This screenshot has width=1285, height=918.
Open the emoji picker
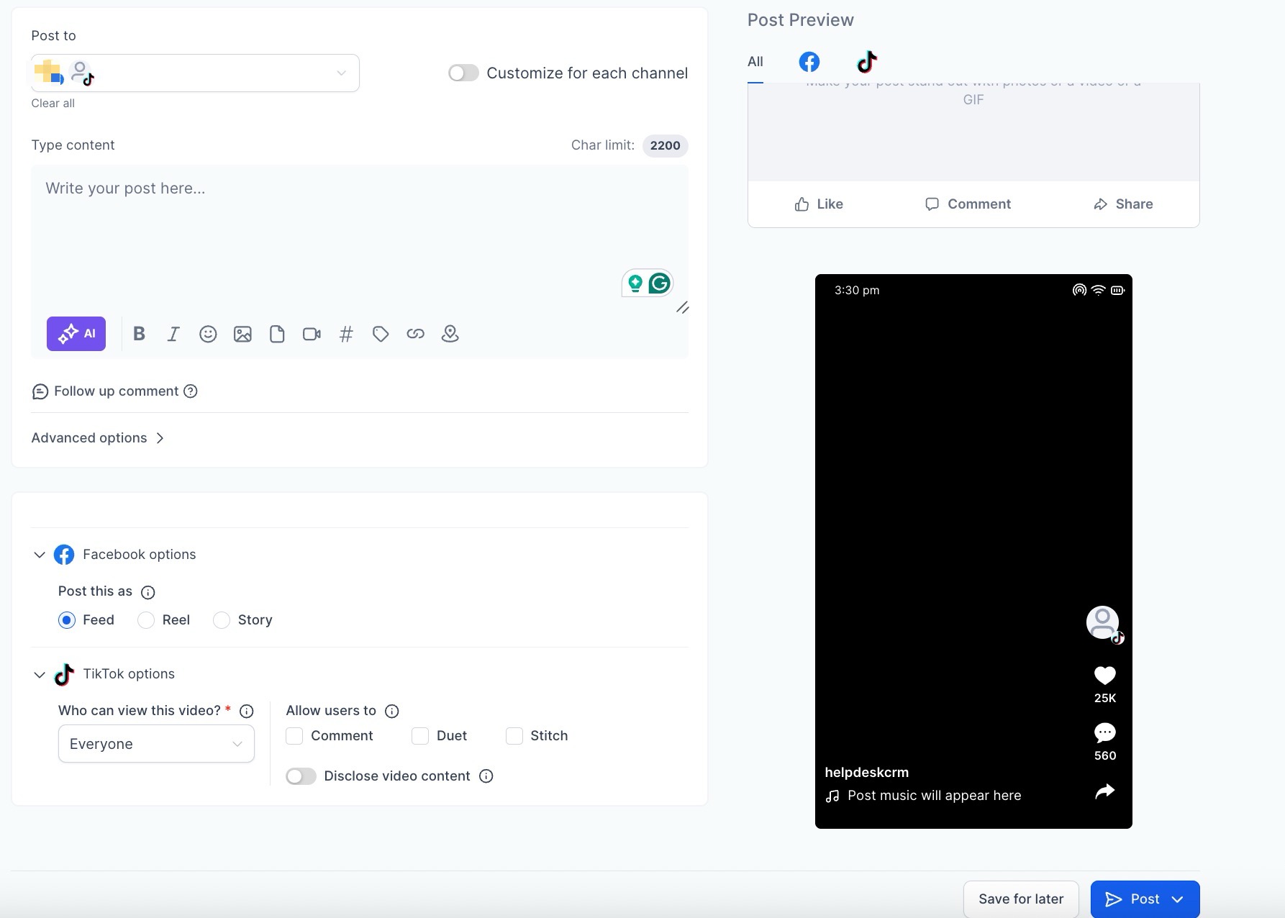coord(208,334)
